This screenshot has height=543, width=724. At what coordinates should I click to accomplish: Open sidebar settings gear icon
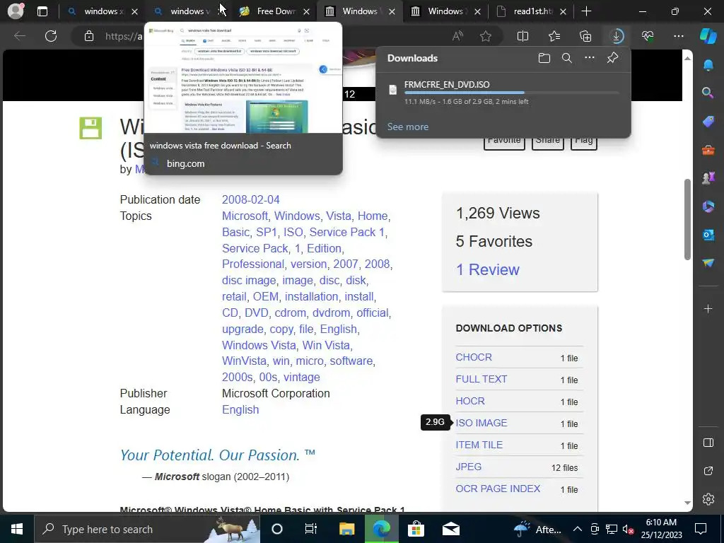708,499
